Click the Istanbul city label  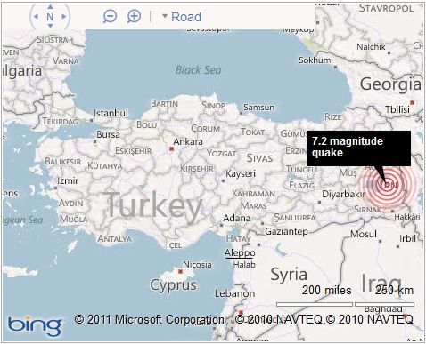(x=111, y=113)
